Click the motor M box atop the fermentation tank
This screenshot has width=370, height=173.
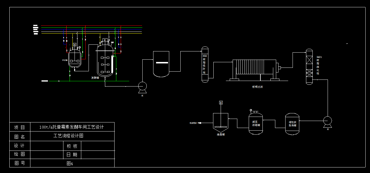tap(105, 40)
